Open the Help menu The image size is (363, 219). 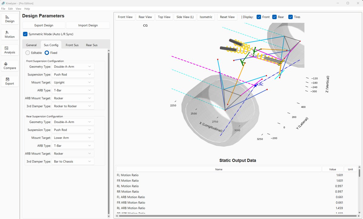click(x=27, y=9)
